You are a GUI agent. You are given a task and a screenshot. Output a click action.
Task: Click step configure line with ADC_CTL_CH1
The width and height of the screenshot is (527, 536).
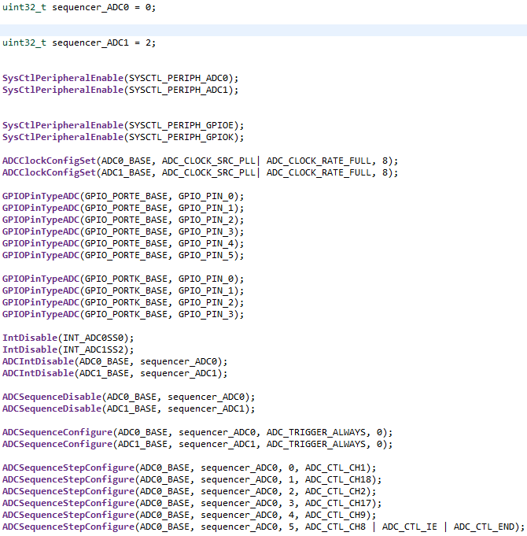point(189,468)
